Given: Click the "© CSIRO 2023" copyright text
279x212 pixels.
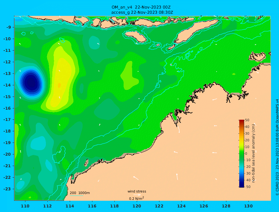Looking at the screenshot, I should pyautogui.click(x=277, y=185).
